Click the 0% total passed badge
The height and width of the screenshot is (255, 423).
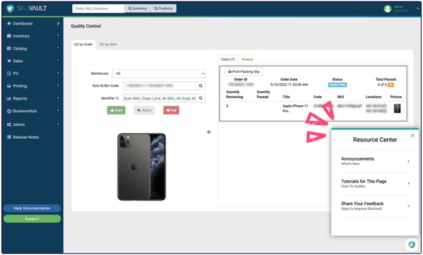tap(391, 85)
